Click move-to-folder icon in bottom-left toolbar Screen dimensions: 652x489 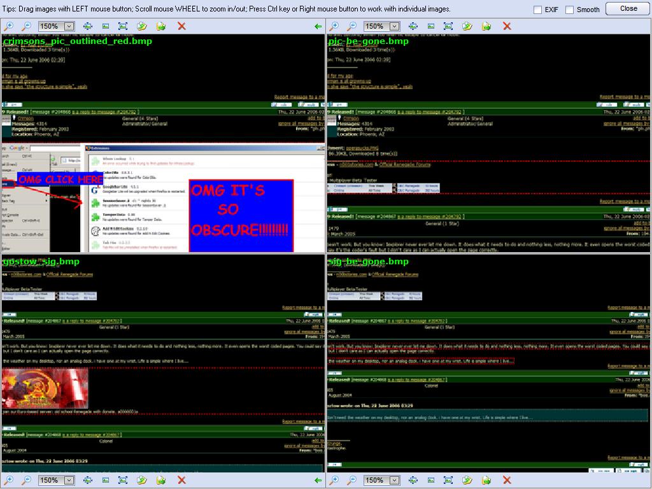pos(161,480)
